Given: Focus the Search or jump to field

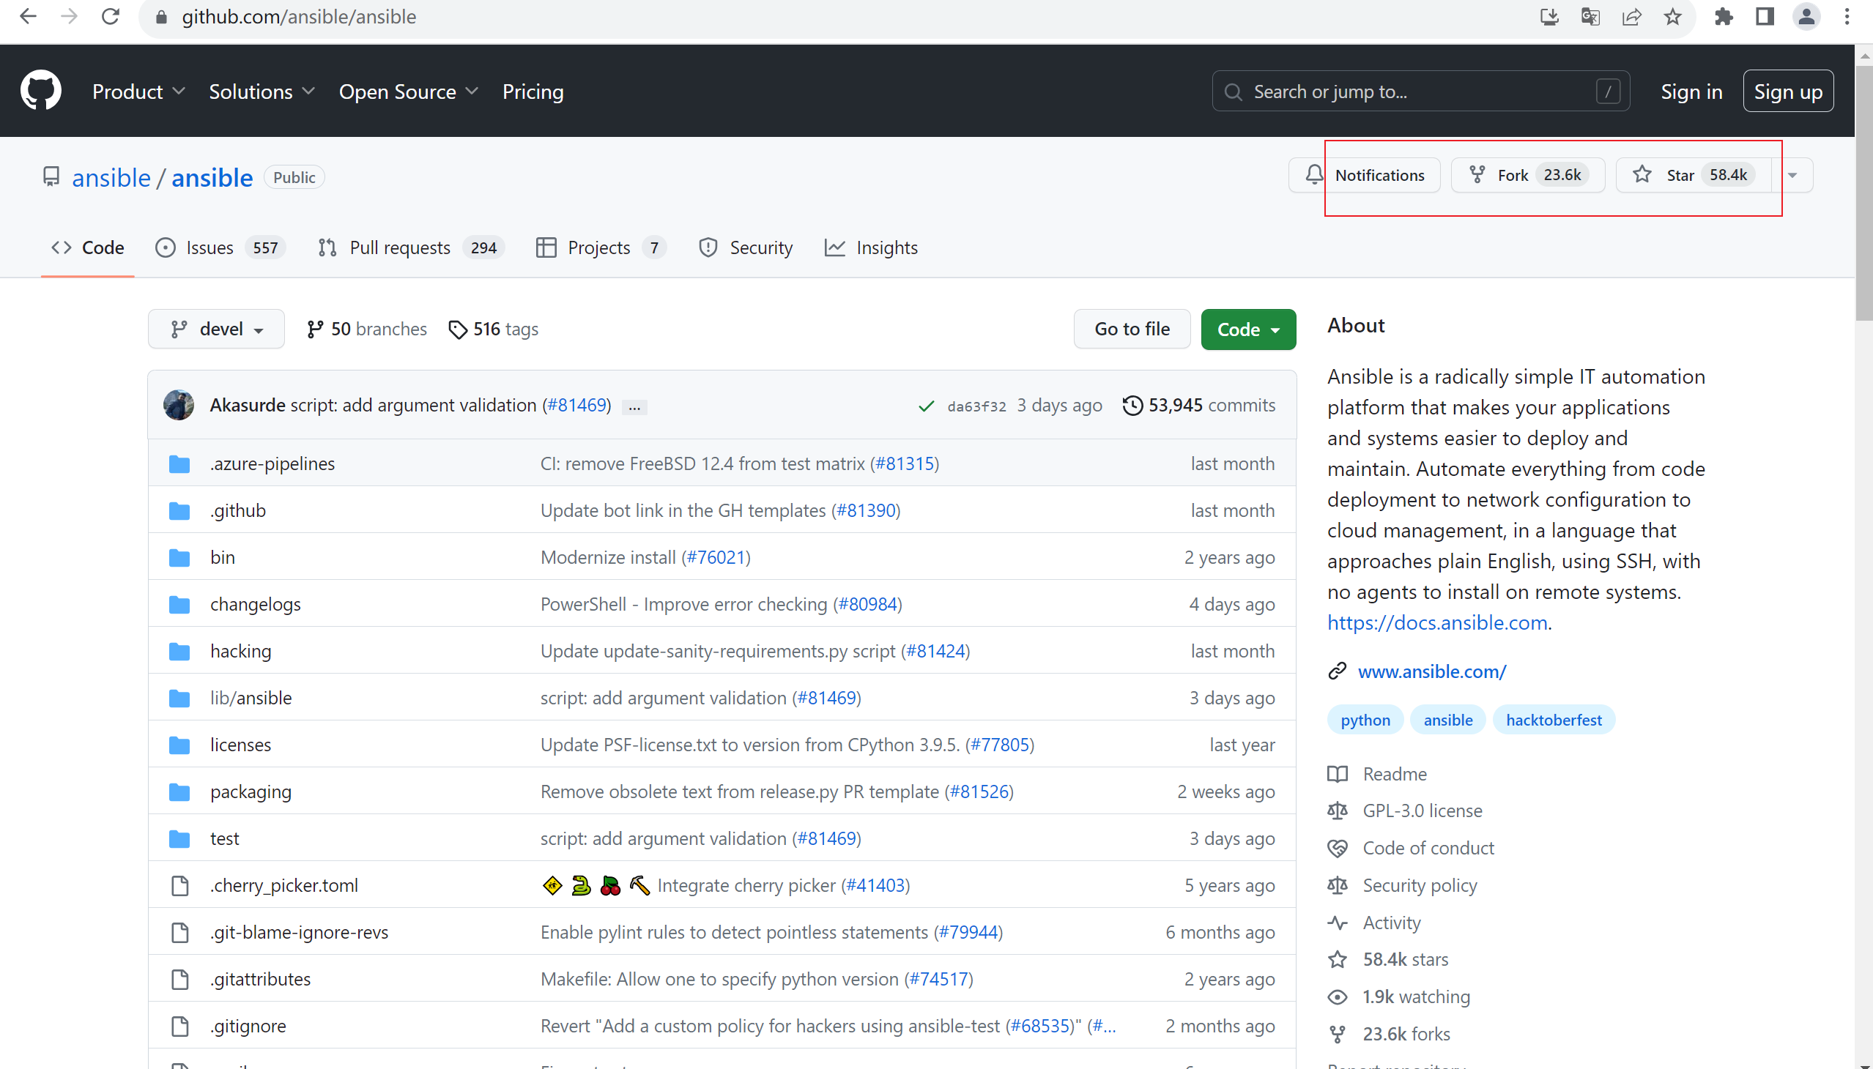Looking at the screenshot, I should 1420,91.
